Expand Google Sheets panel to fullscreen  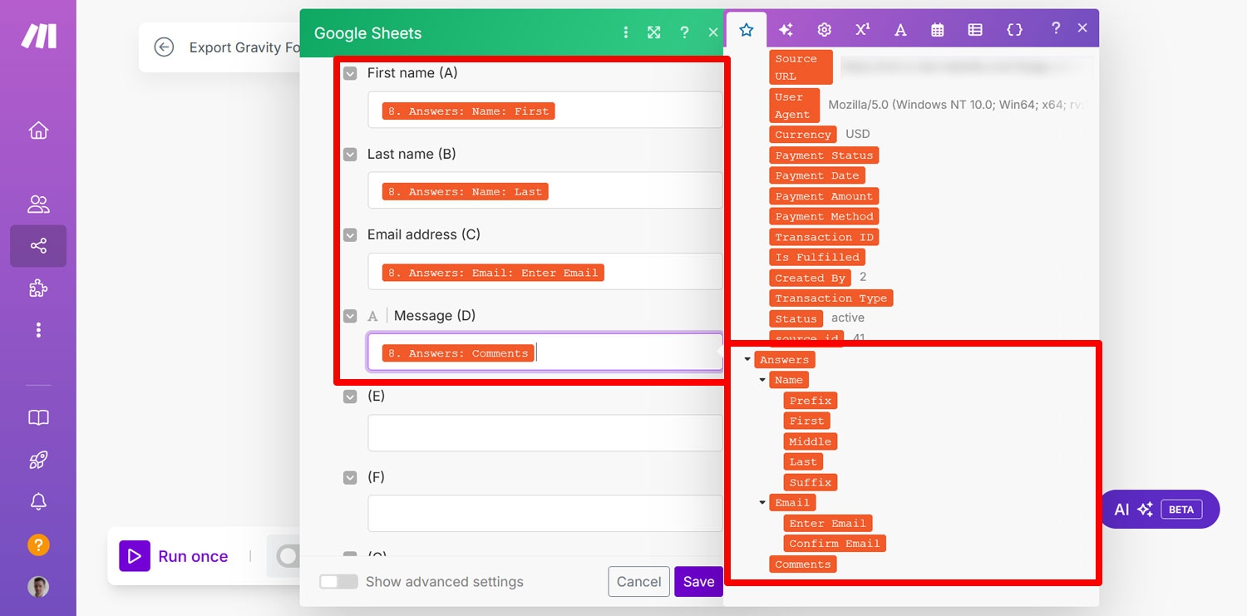[x=654, y=32]
